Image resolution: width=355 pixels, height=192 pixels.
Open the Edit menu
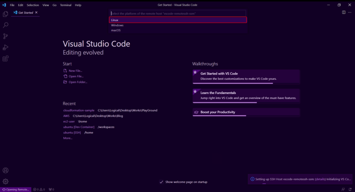[x=20, y=5]
